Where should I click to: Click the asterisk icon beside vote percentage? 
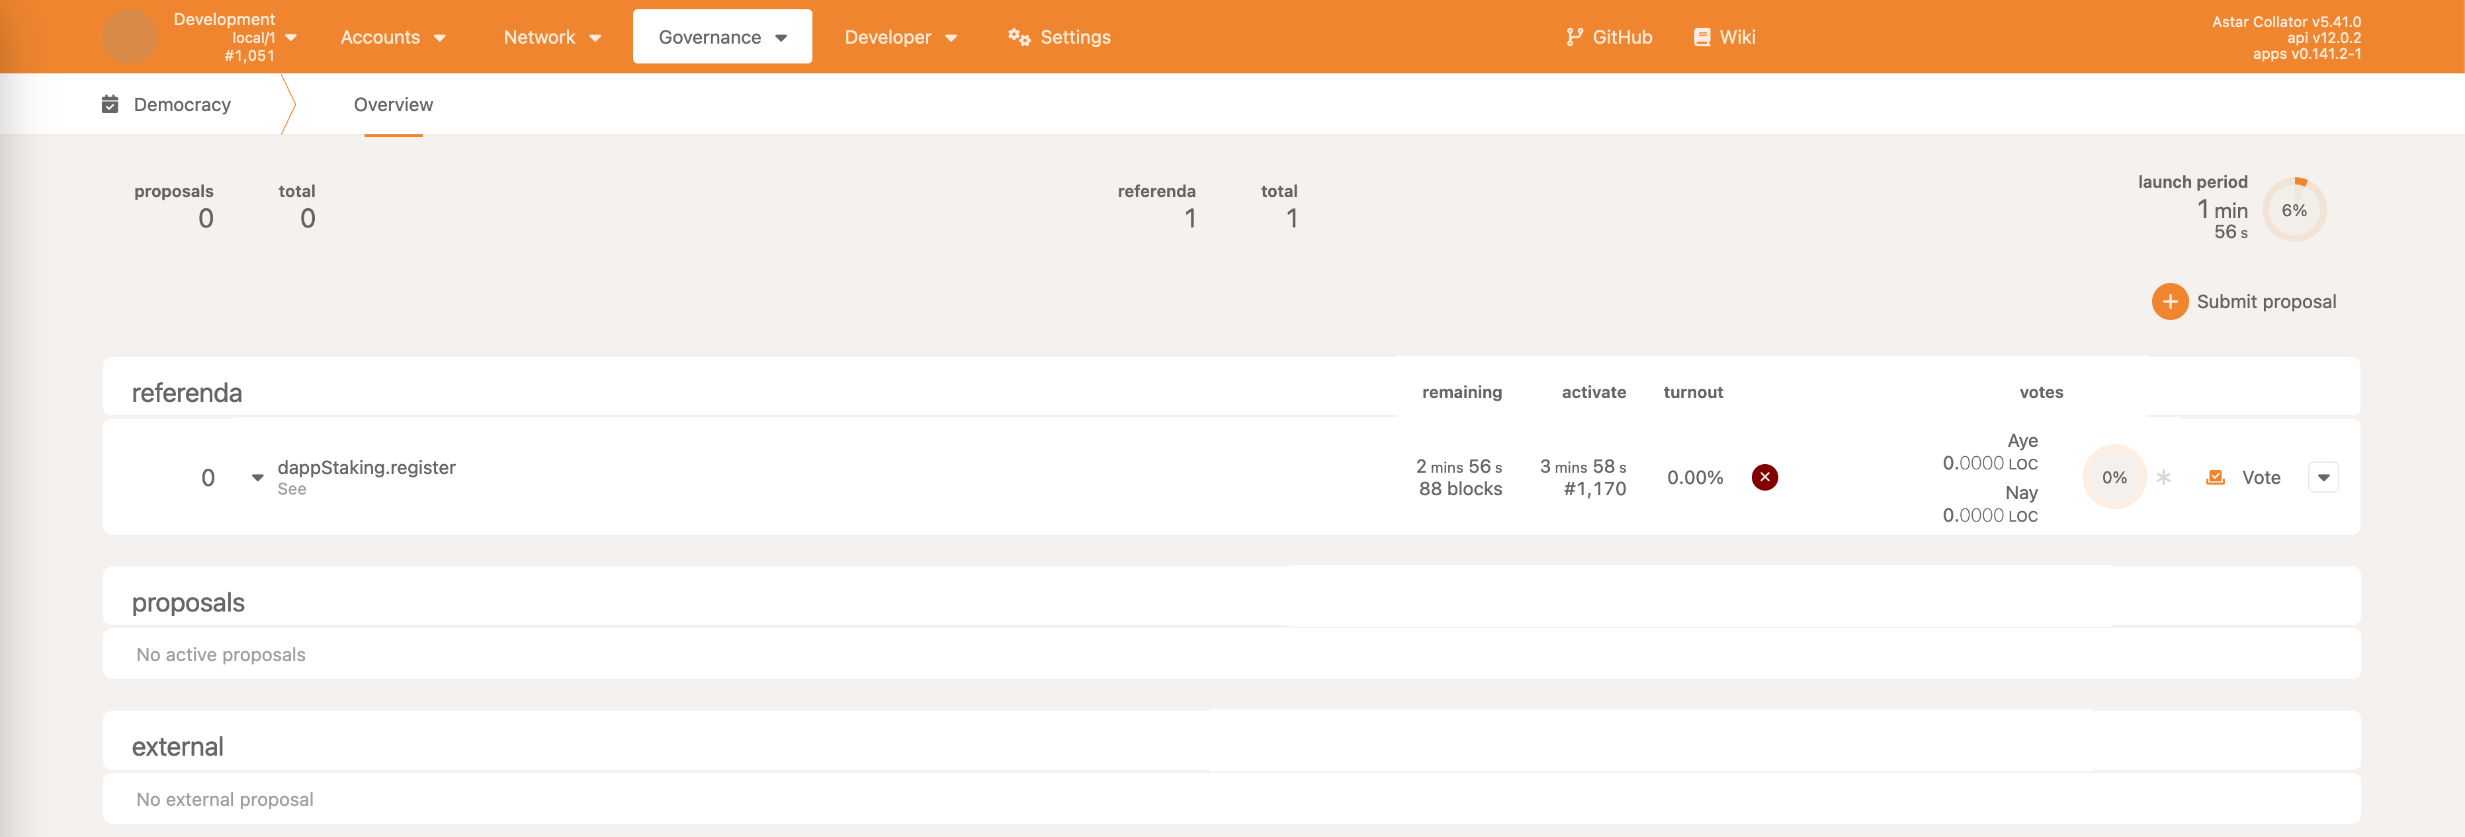(x=2163, y=477)
